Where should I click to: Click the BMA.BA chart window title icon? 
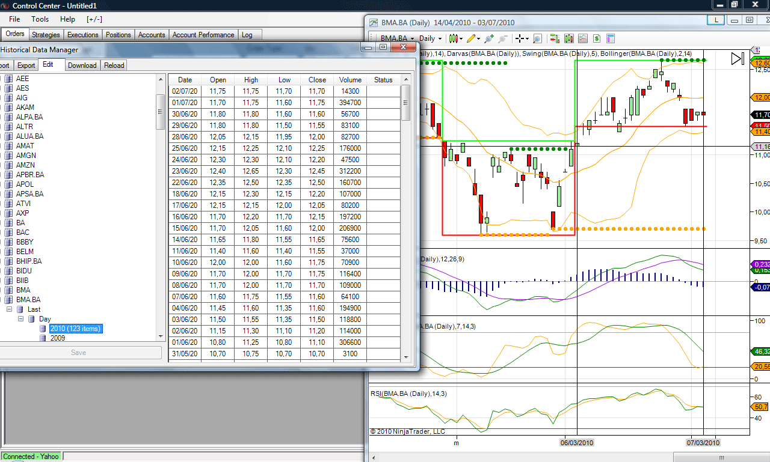point(374,23)
